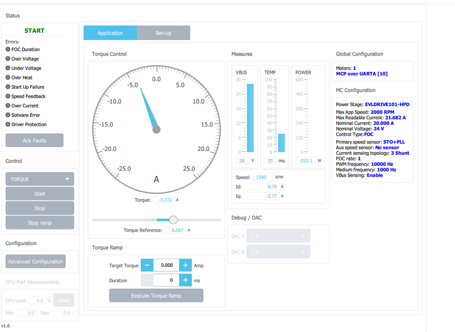Decrease Target Torque with minus button
Screen dimensions: 455x332
click(x=147, y=265)
